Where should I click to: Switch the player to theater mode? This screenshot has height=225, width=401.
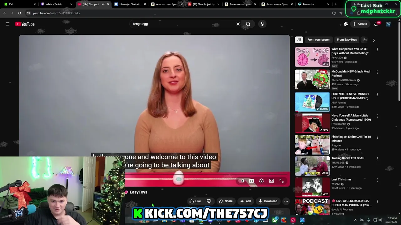tap(272, 181)
